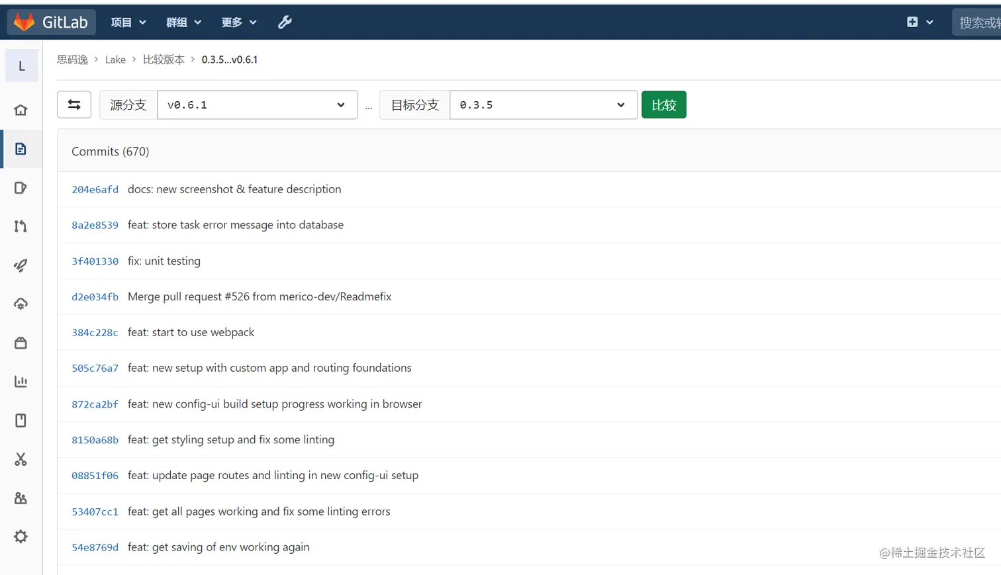This screenshot has height=575, width=1001.
Task: Focus the top search box
Action: tap(977, 22)
